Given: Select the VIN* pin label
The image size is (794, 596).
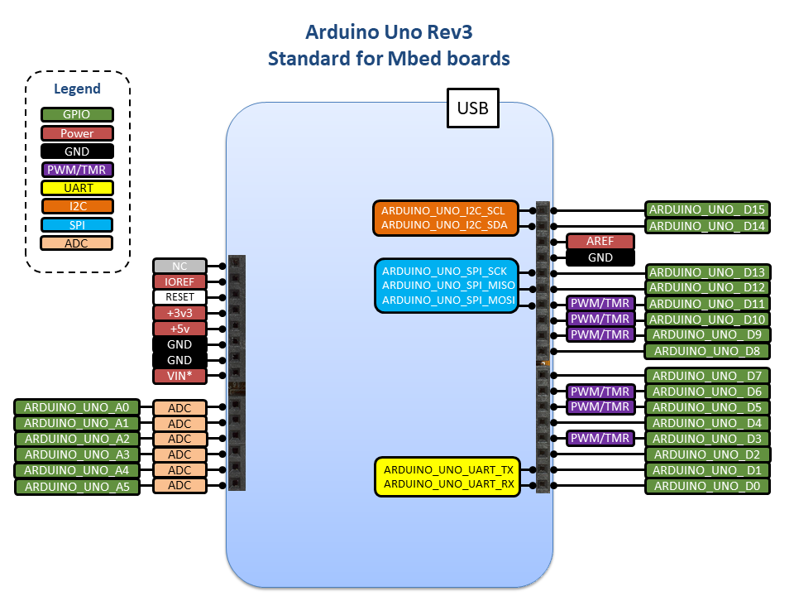Looking at the screenshot, I should 179,376.
